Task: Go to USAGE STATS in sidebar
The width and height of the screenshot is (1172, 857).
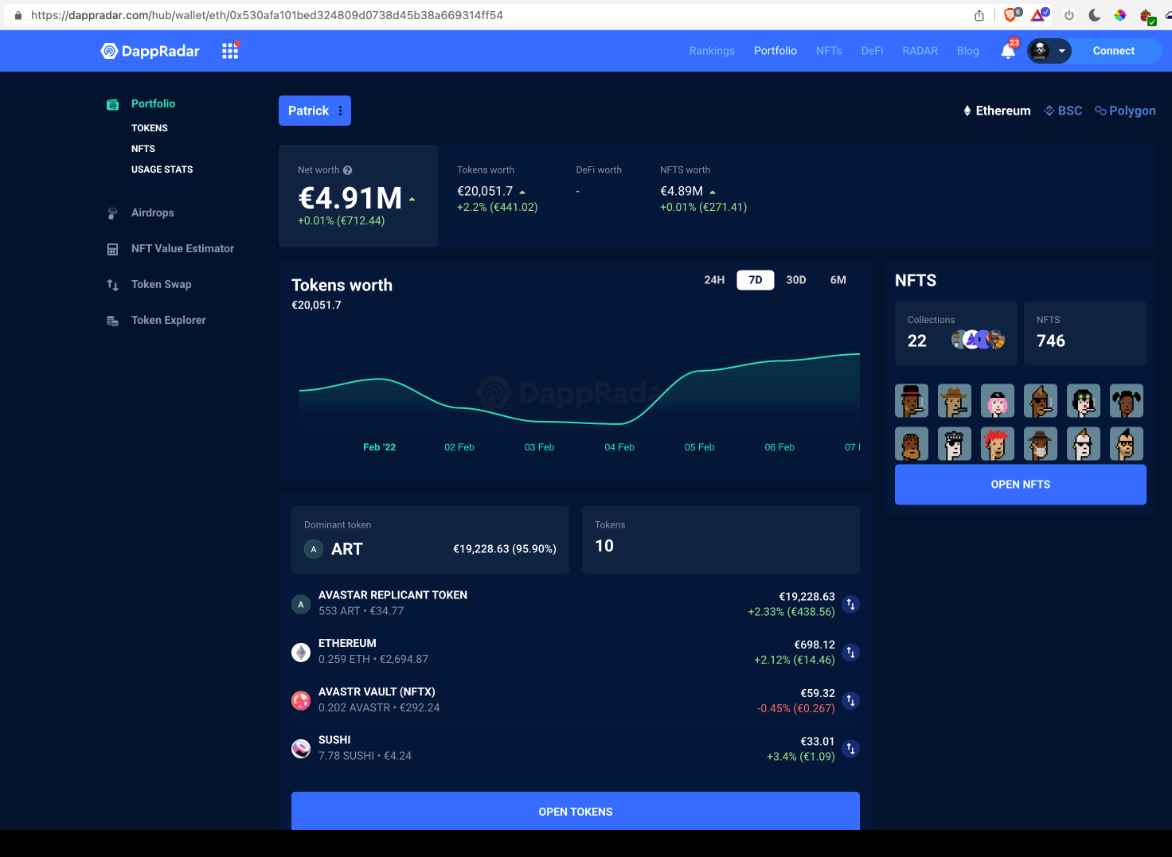Action: tap(162, 169)
